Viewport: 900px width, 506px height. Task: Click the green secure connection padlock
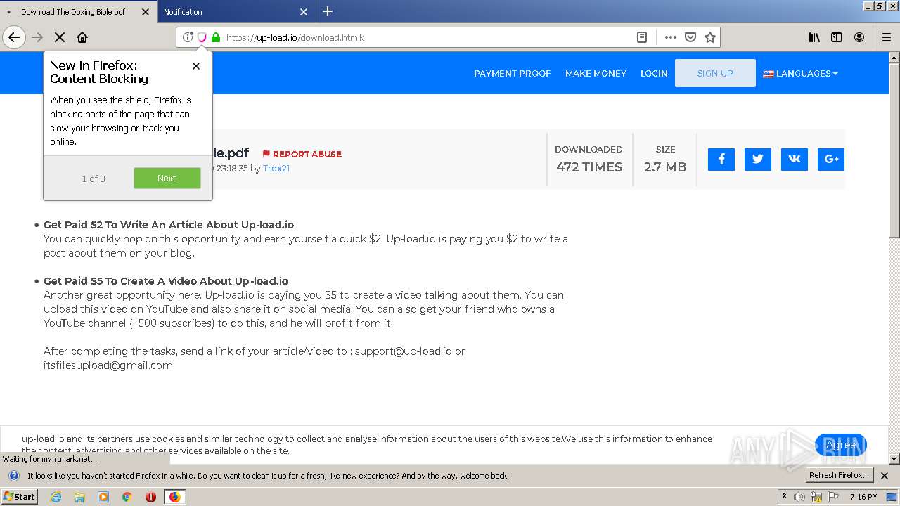click(216, 37)
